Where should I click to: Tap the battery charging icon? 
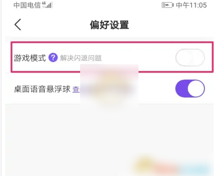coord(167,5)
